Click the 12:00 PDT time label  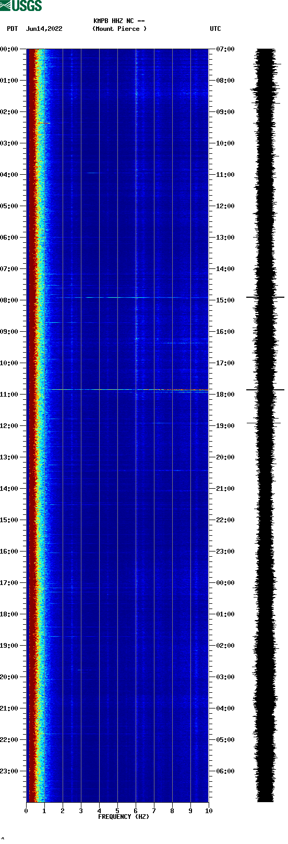(x=9, y=426)
